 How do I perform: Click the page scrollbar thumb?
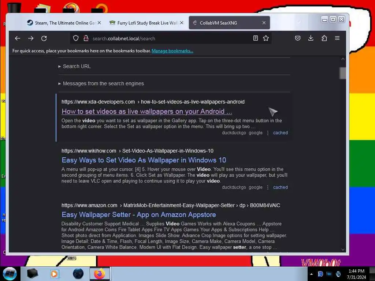coord(343,73)
